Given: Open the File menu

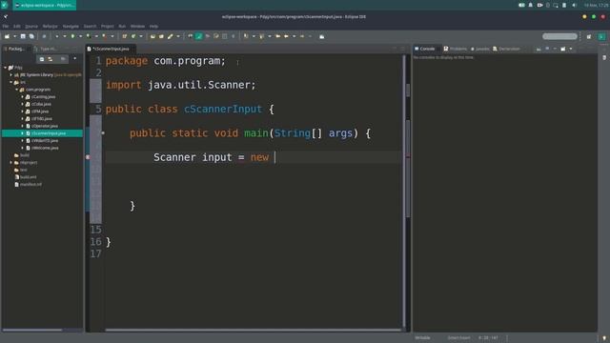Looking at the screenshot, I should point(6,27).
